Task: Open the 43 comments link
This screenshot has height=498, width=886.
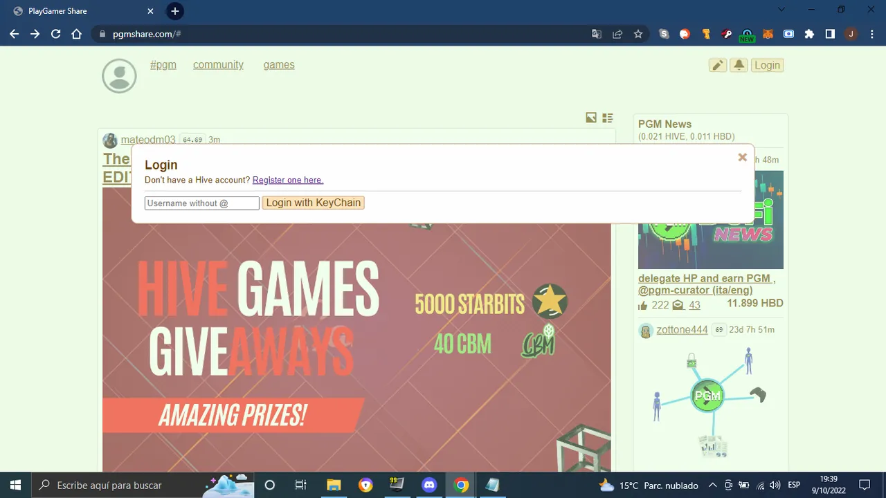Action: (x=694, y=305)
